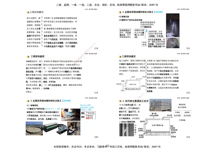Click page number 219
214x151 pixels.
point(96,93)
